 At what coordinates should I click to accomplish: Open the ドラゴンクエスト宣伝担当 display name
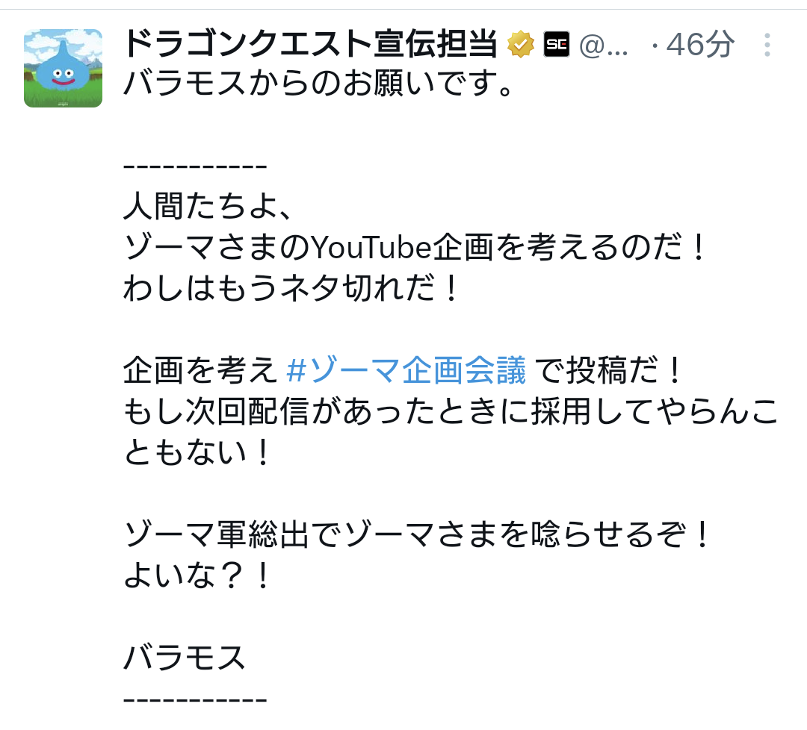pos(310,44)
